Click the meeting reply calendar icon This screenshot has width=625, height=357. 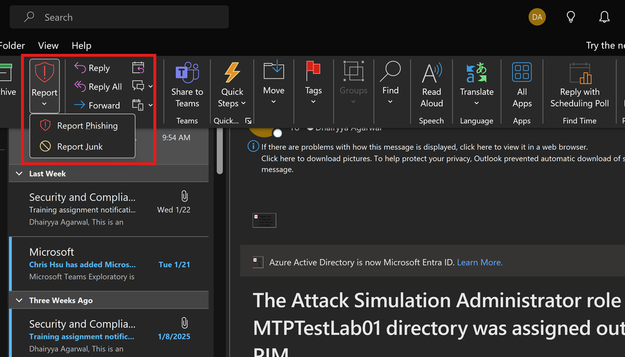click(x=138, y=67)
